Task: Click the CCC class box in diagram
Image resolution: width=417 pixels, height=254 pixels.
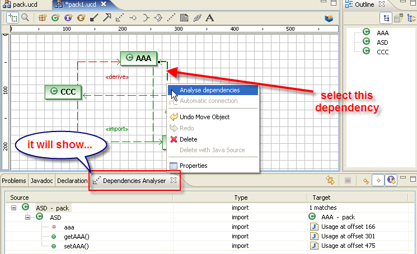Action: click(63, 92)
